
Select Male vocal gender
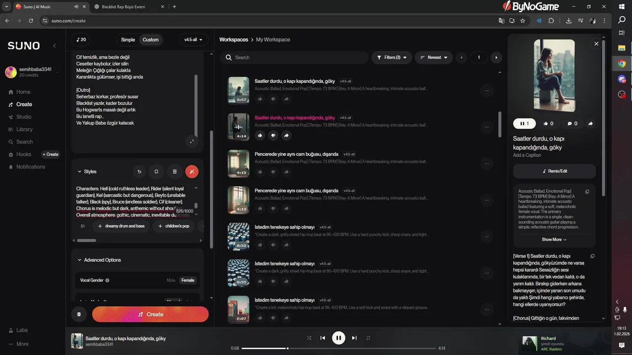pos(171,280)
